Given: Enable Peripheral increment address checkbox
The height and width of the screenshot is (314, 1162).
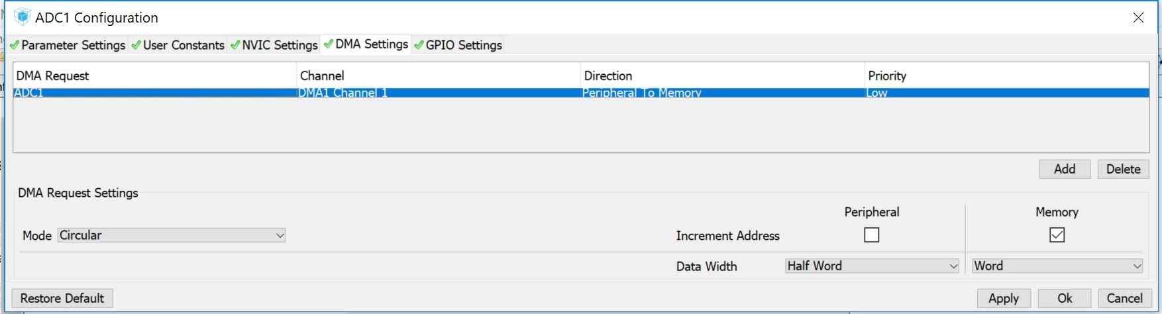Looking at the screenshot, I should pyautogui.click(x=872, y=235).
